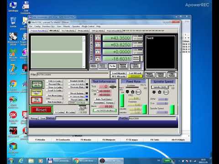Image resolution: width=219 pixels, height=164 pixels.
Task: Click the red Reset button
Action: [41, 110]
